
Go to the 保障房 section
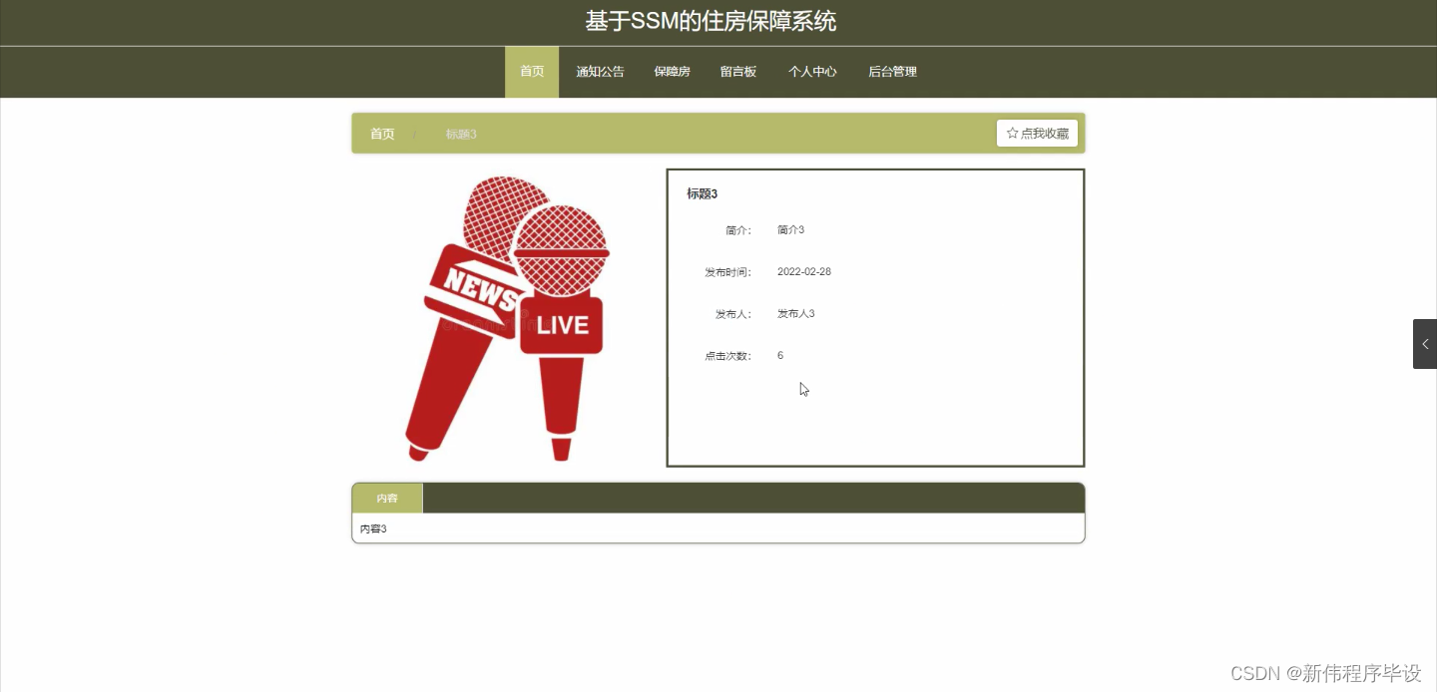click(672, 72)
